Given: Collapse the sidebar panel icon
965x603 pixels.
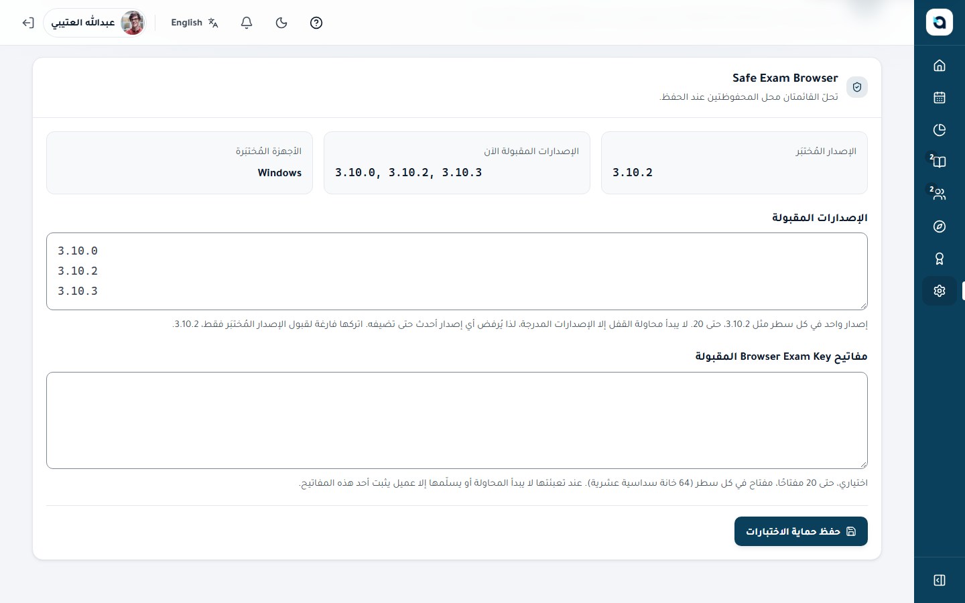Looking at the screenshot, I should point(940,580).
